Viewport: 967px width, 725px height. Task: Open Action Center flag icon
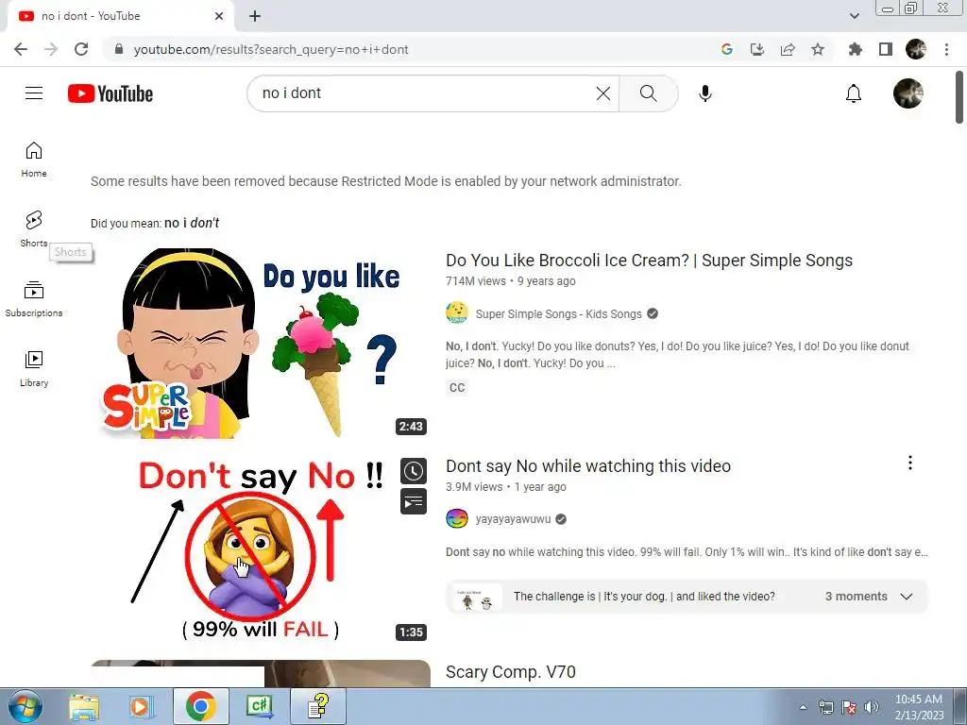(849, 707)
